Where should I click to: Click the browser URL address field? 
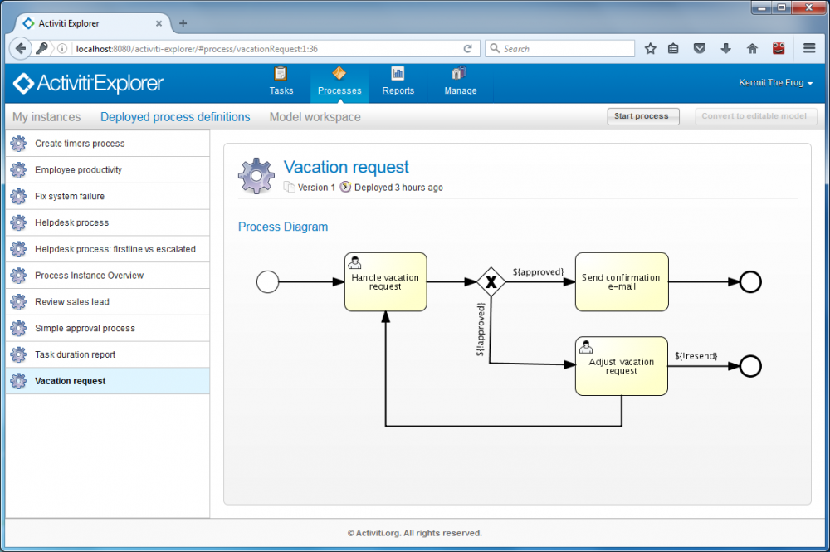262,49
